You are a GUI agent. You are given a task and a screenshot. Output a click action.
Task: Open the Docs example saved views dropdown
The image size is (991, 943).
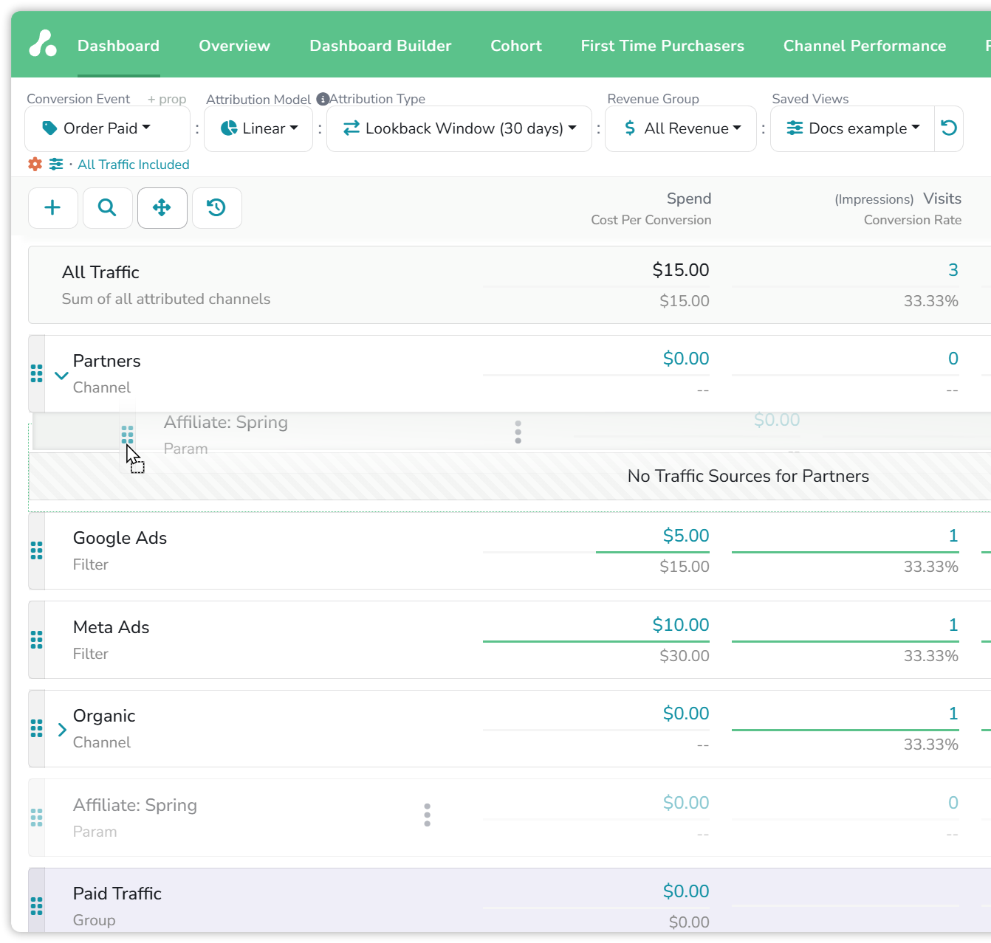[853, 128]
